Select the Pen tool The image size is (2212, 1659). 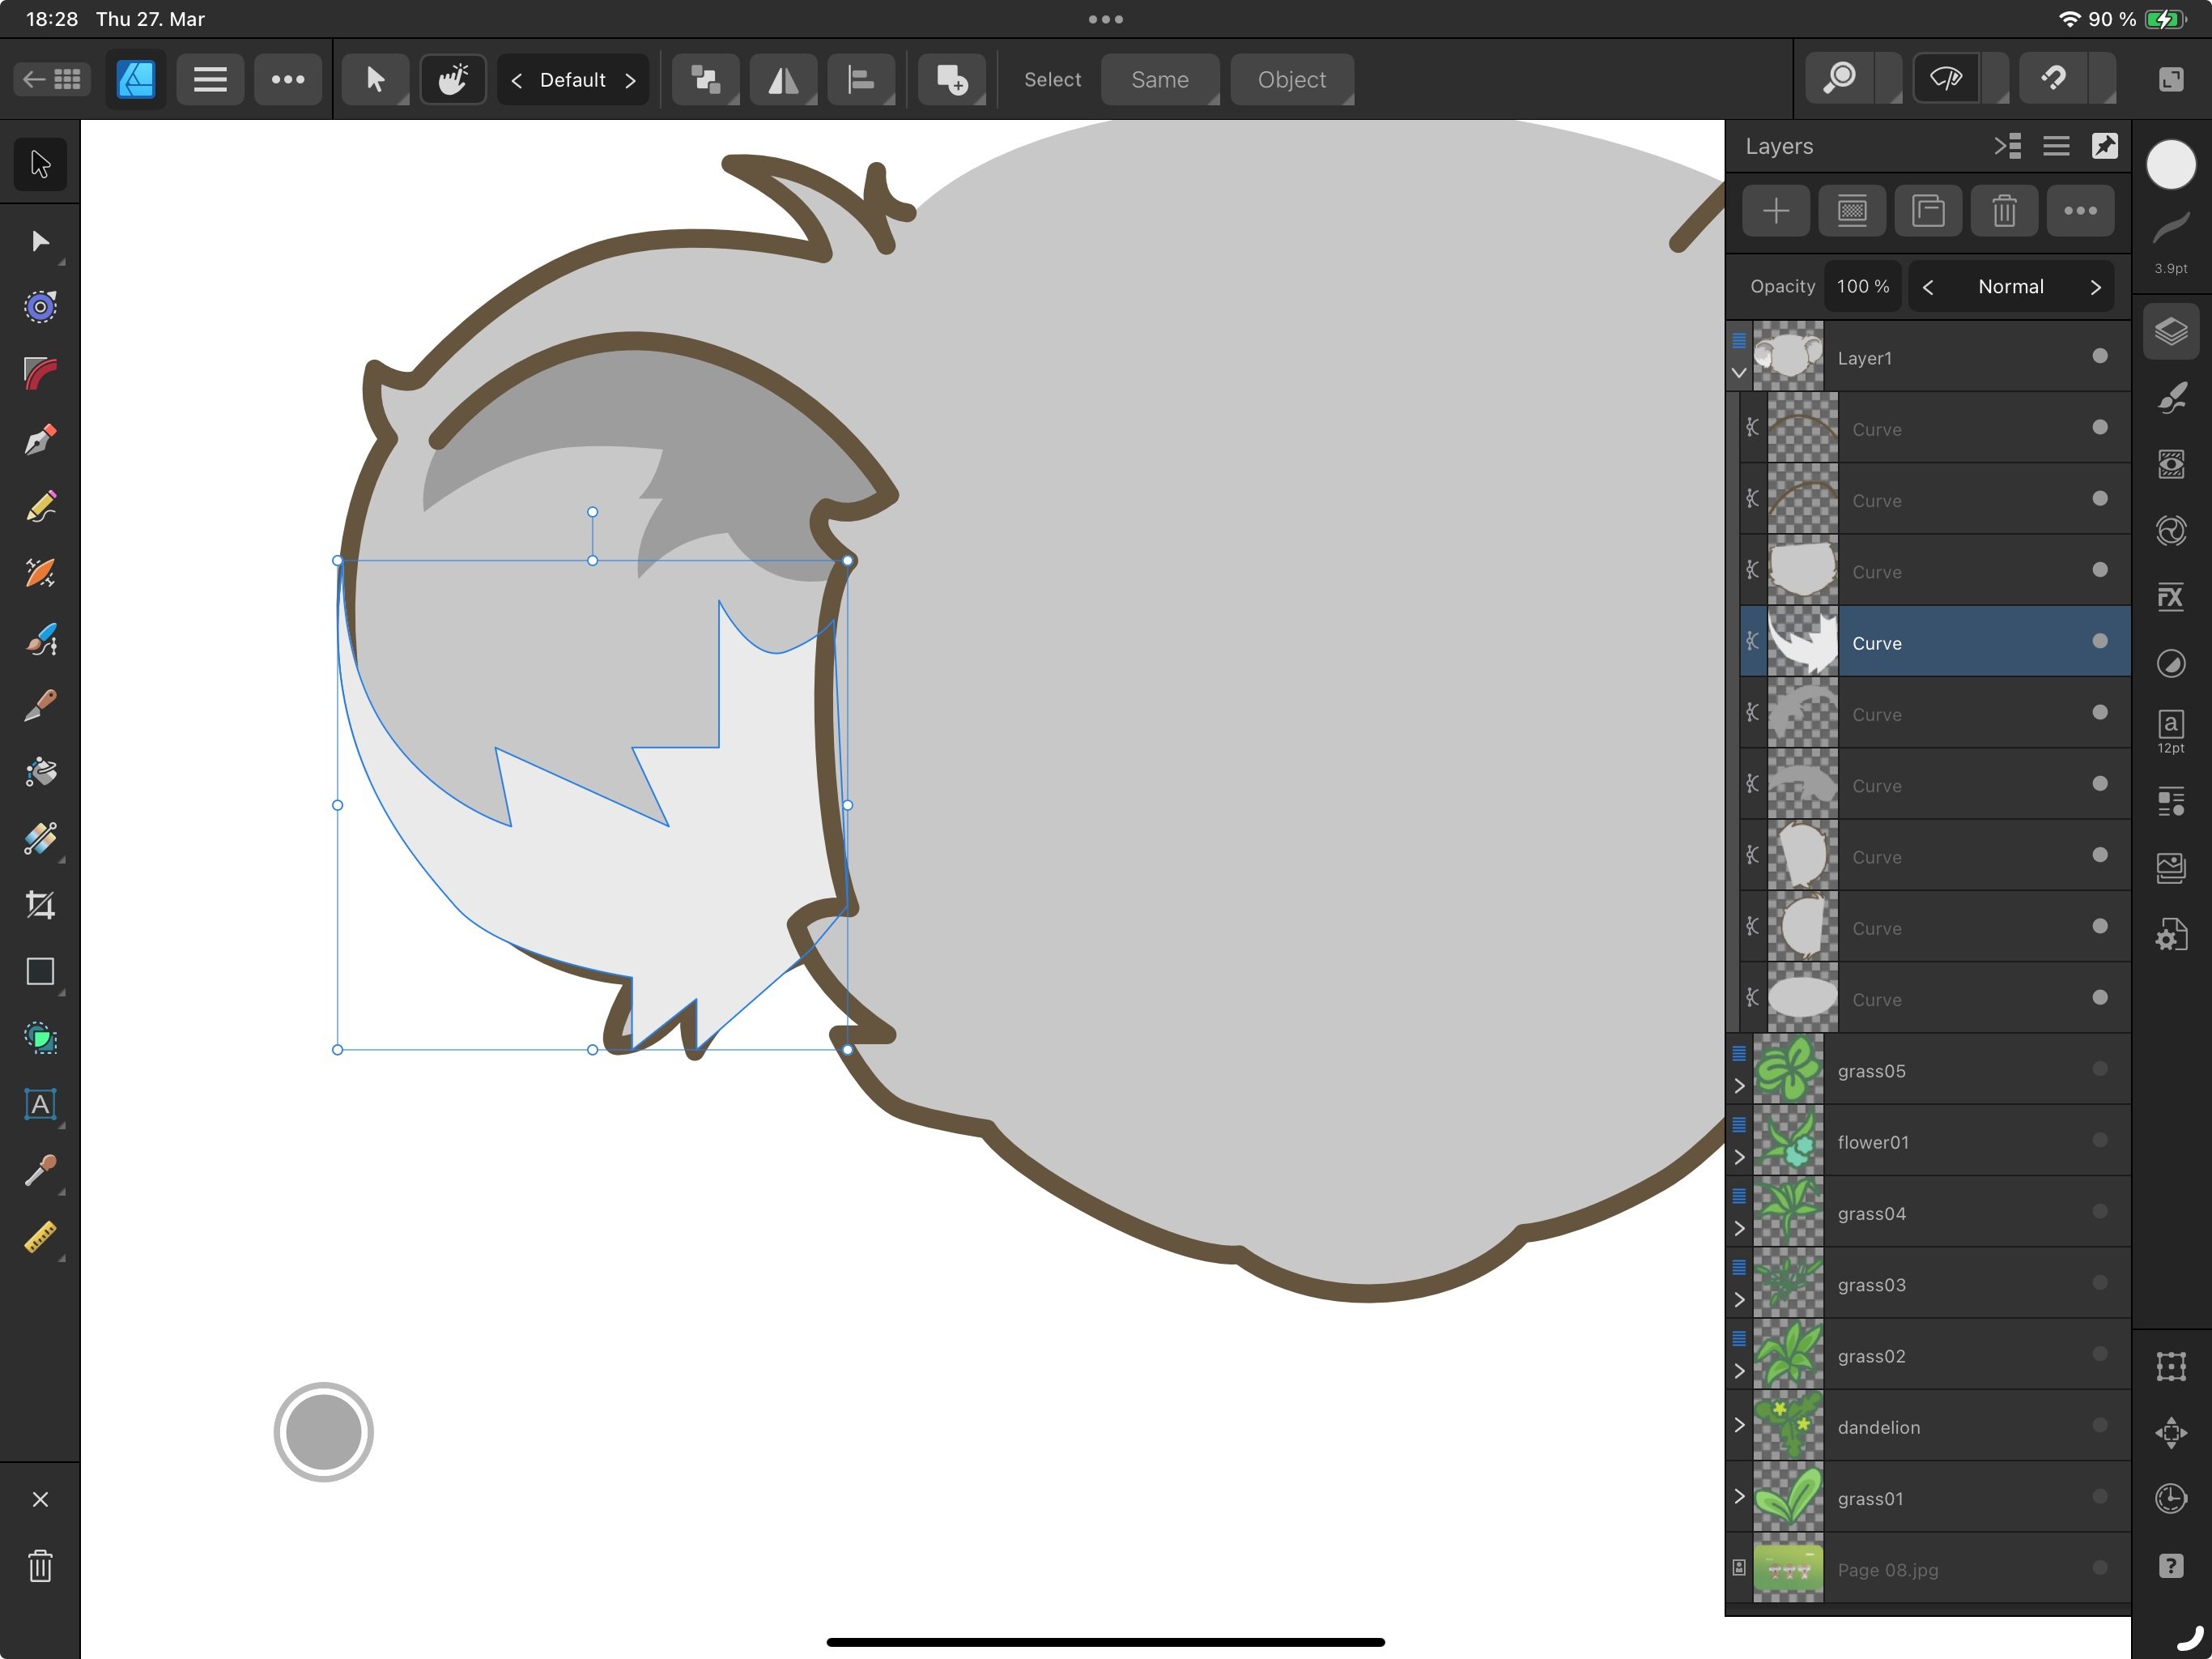coord(40,439)
